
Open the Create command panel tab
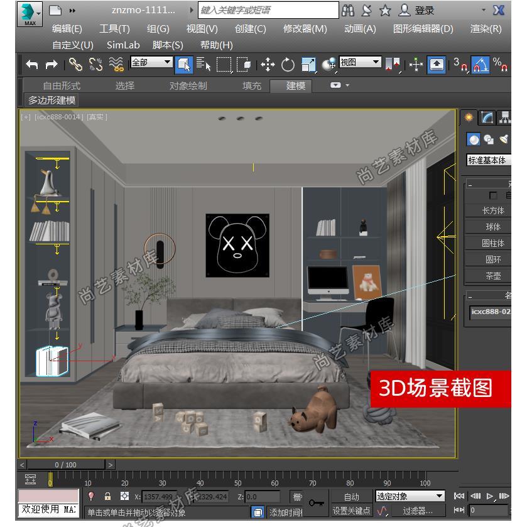(x=469, y=117)
